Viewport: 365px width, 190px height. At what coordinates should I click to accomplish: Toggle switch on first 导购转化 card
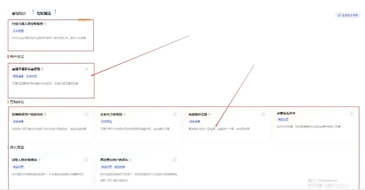(x=85, y=114)
